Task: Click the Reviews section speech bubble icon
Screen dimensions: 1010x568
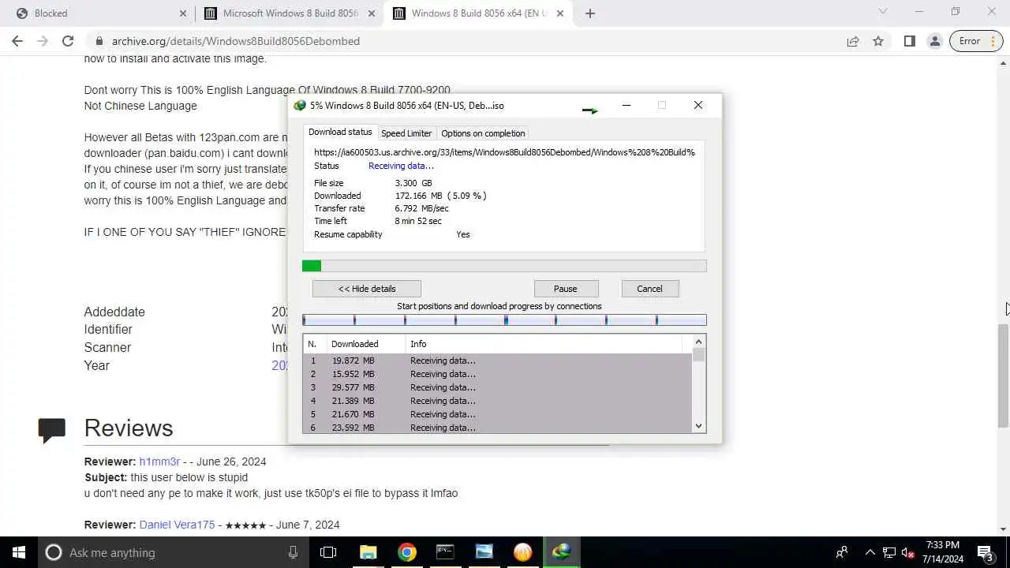Action: [x=52, y=430]
